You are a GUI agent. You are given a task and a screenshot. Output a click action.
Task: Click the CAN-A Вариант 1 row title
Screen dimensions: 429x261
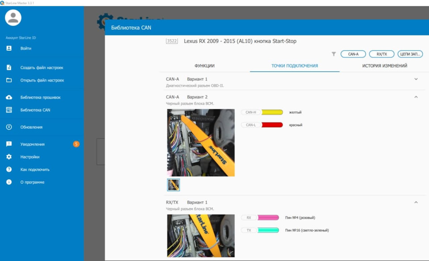[x=187, y=79]
